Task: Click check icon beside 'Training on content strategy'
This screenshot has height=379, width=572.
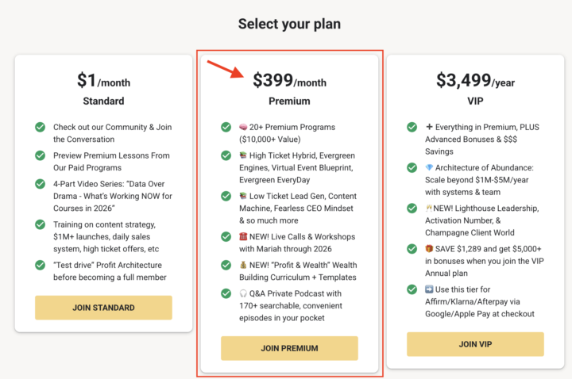Action: (41, 224)
